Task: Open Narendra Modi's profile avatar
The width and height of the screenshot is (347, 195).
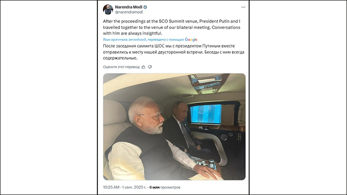Action: pos(108,10)
